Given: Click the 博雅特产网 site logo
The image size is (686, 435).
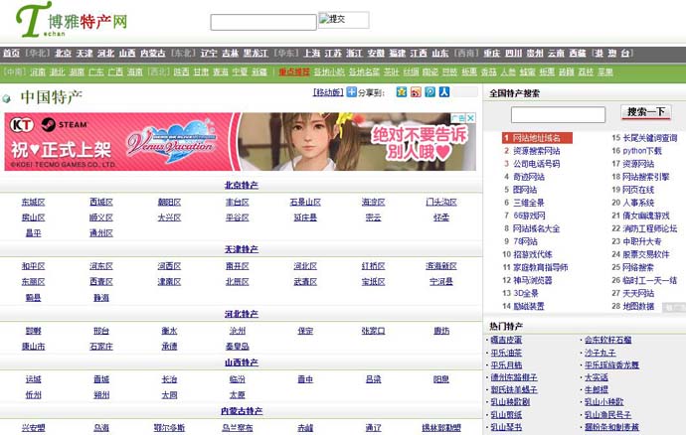Looking at the screenshot, I should [72, 20].
